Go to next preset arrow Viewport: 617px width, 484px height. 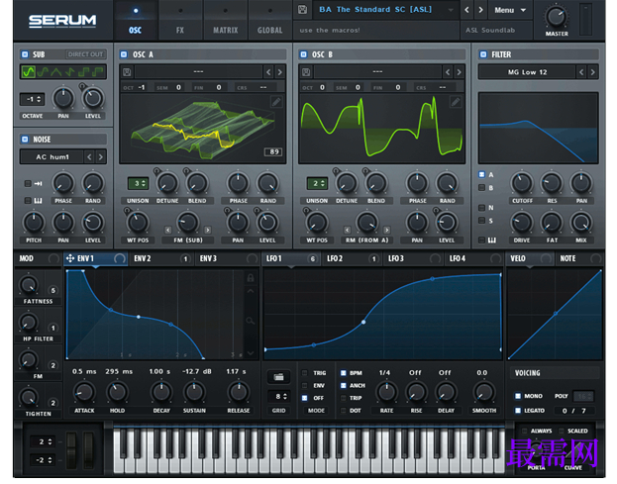click(x=480, y=10)
